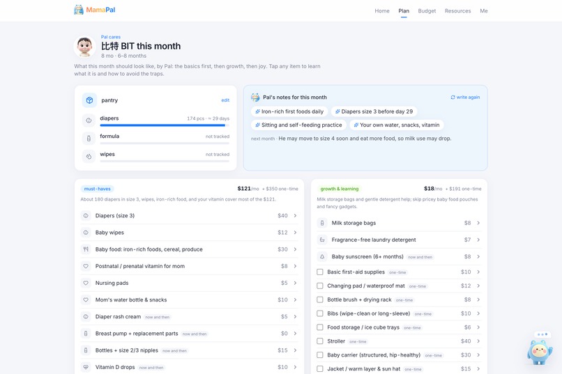Image resolution: width=562 pixels, height=374 pixels.
Task: Click icon beside Baby wipes
Action: tap(86, 233)
